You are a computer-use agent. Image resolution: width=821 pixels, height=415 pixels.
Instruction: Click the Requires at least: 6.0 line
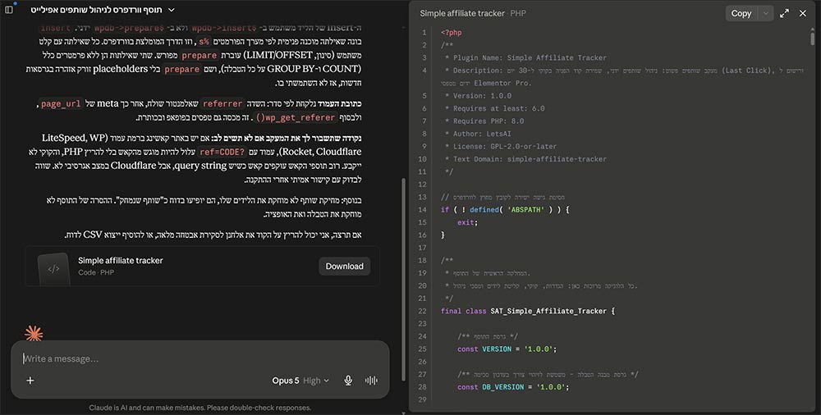coord(494,108)
